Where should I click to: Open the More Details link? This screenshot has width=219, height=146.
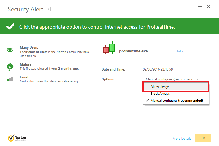point(182,138)
